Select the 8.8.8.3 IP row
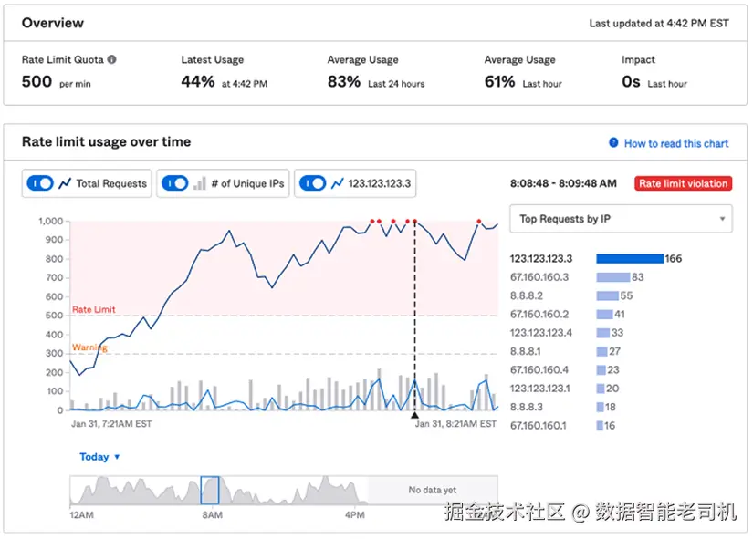Image resolution: width=753 pixels, height=539 pixels. pos(563,407)
